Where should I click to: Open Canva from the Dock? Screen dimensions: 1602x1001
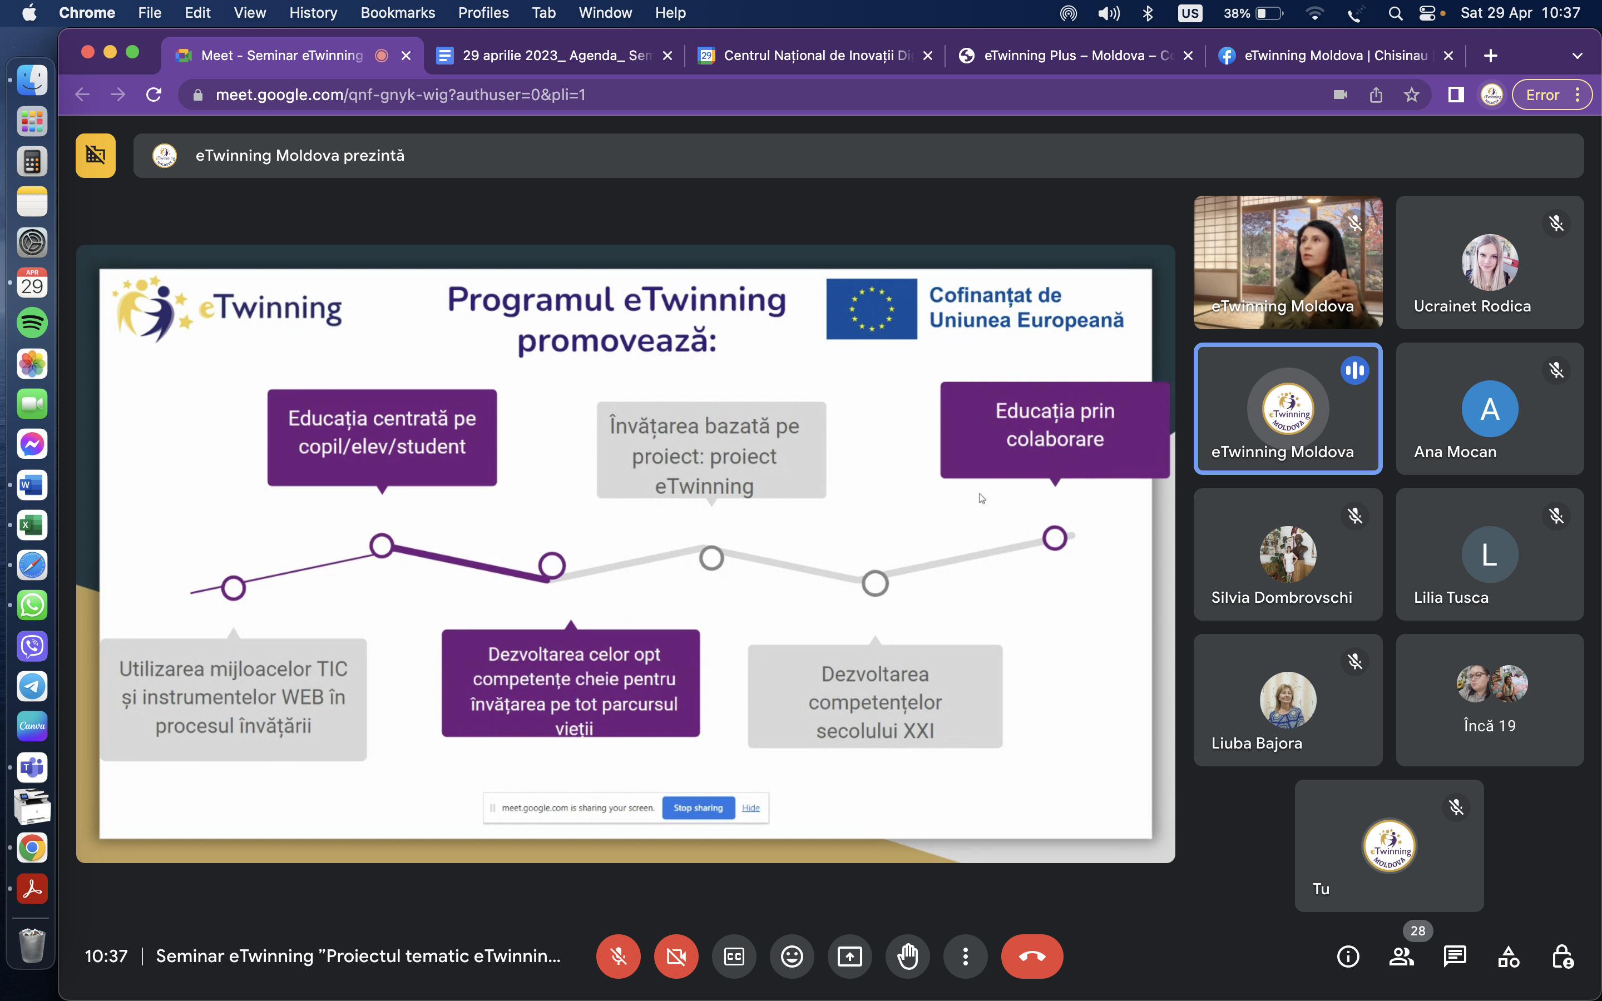pyautogui.click(x=32, y=727)
